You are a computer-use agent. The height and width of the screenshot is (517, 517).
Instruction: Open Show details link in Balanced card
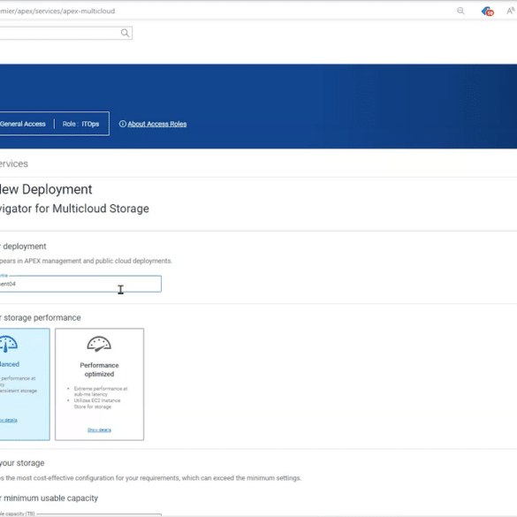[x=9, y=420]
